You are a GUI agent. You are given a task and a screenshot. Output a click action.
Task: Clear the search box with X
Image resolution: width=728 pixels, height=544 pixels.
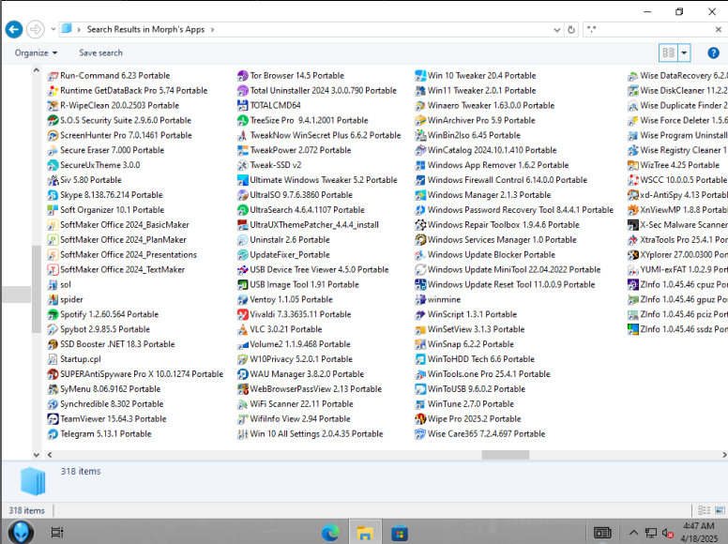[x=719, y=30]
